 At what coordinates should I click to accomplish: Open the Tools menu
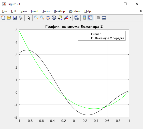pos(46,11)
